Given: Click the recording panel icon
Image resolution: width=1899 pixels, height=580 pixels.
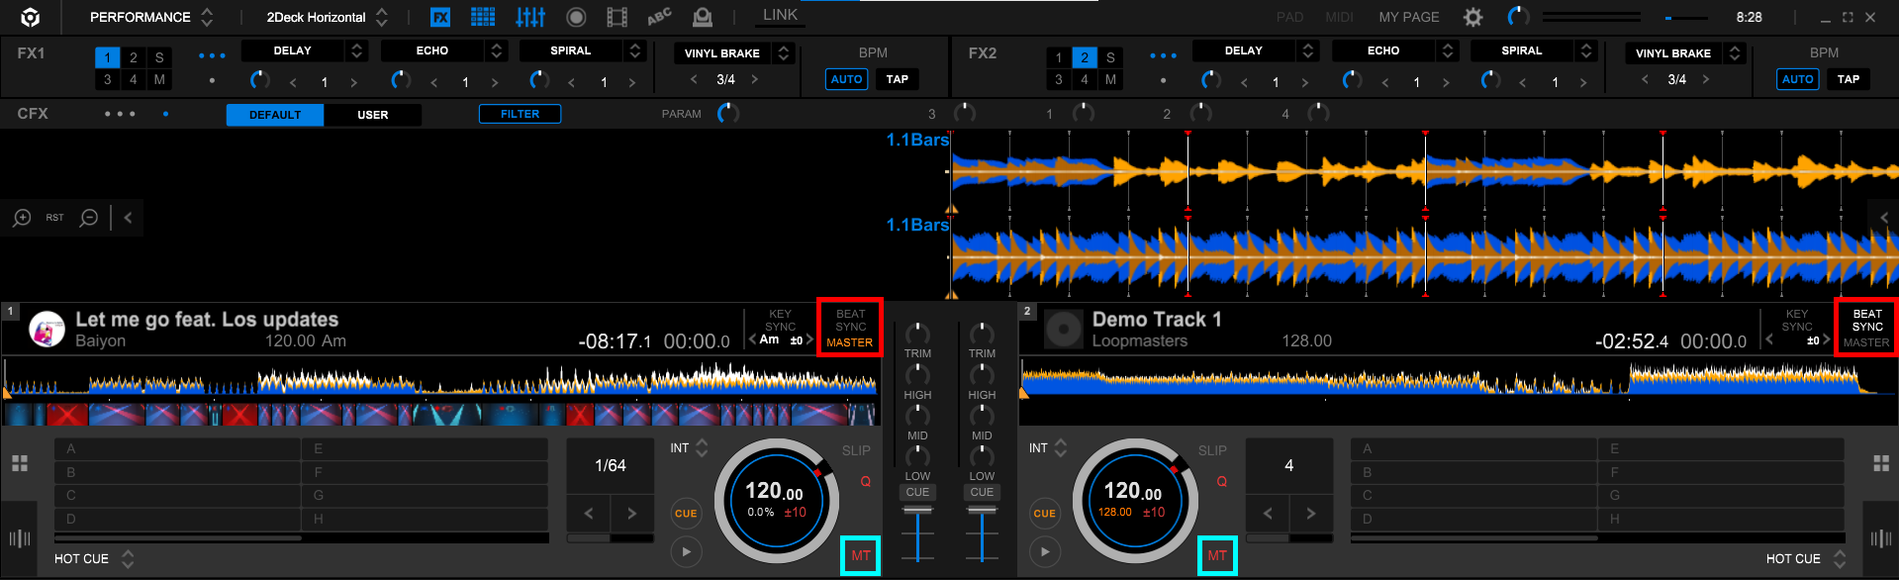Looking at the screenshot, I should pyautogui.click(x=576, y=17).
